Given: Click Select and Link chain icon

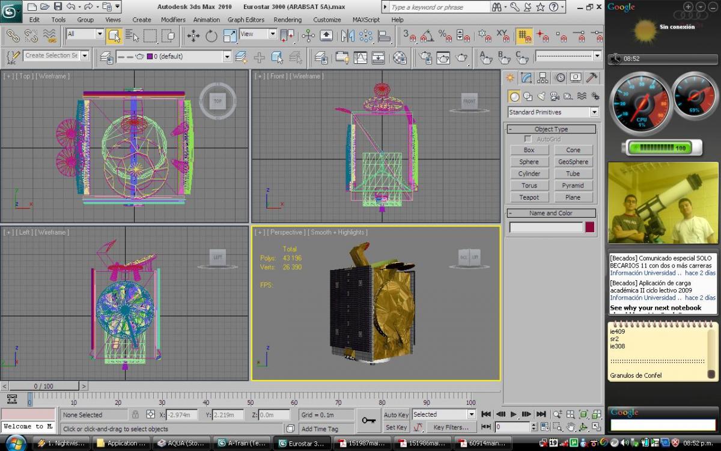Looking at the screenshot, I should click(13, 35).
